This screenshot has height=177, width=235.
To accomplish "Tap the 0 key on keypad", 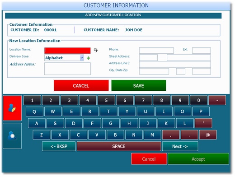I will pyautogui.click(x=199, y=100).
